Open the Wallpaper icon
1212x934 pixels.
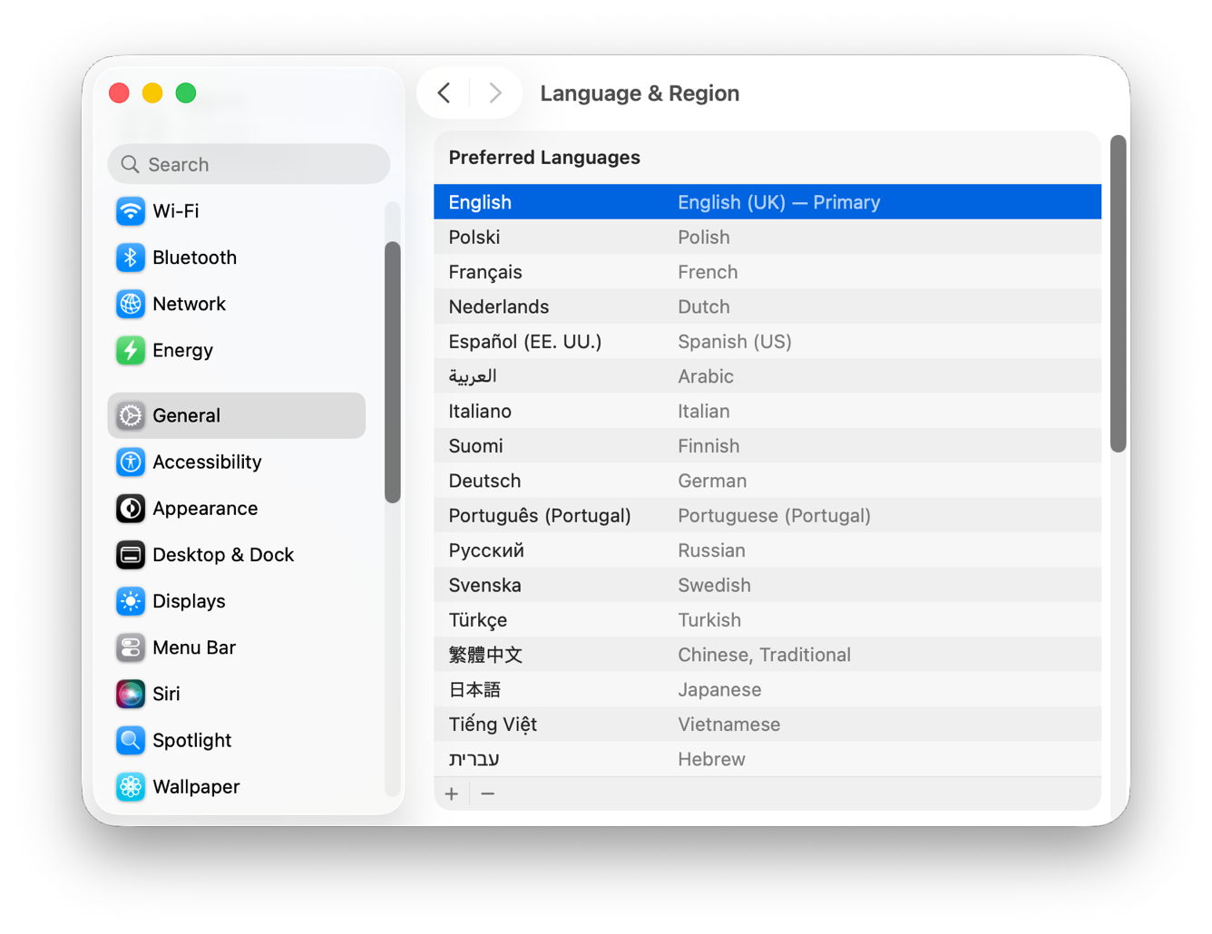pos(131,787)
